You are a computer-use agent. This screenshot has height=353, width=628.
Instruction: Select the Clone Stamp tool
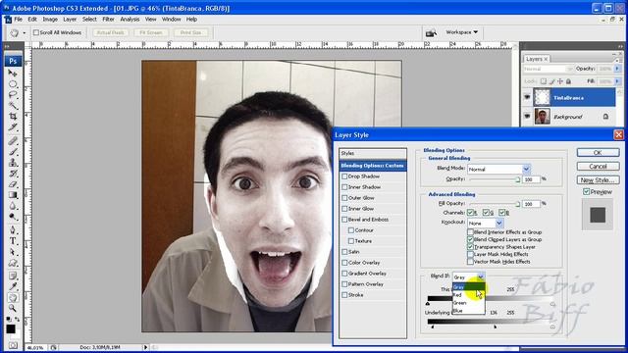[13, 163]
